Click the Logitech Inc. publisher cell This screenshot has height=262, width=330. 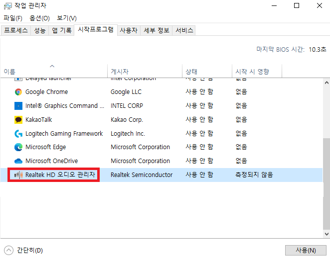(128, 134)
